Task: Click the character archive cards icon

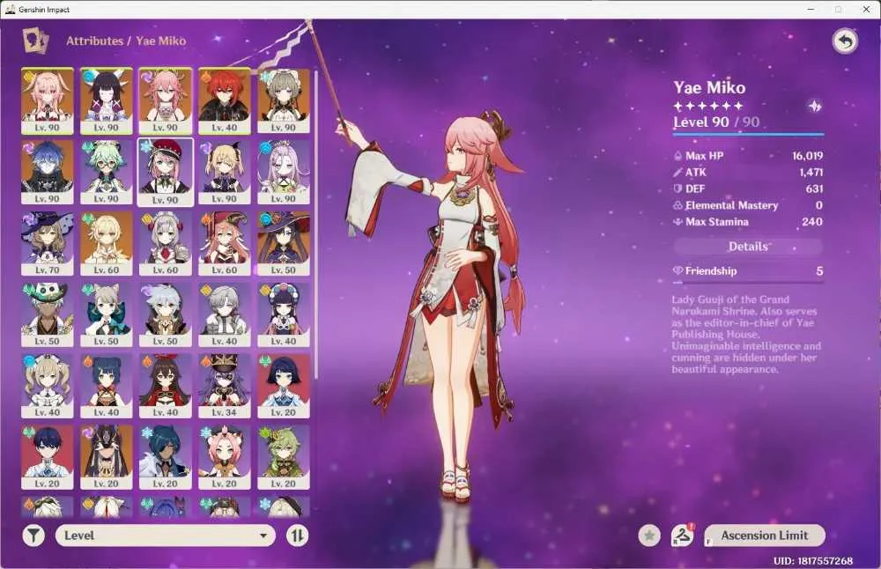Action: click(35, 41)
